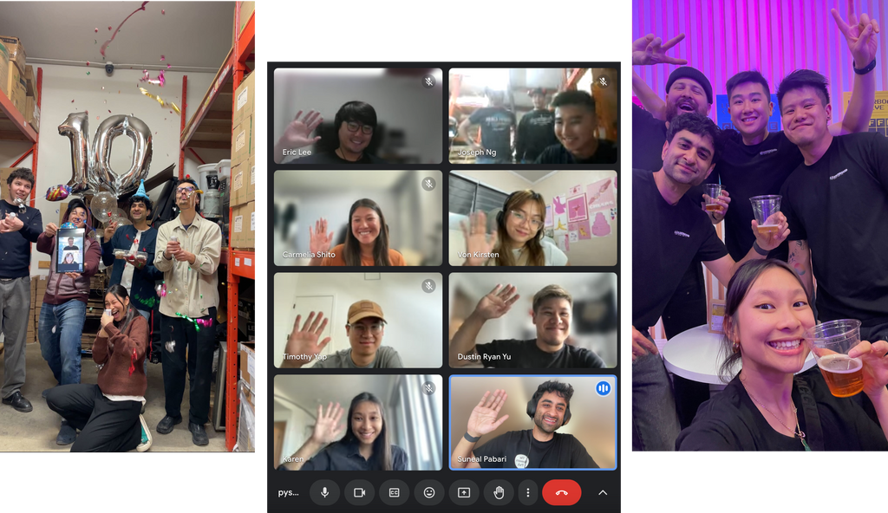888x513 pixels.
Task: Click muted mic icon on Joseph Ng's tile
Action: (603, 81)
